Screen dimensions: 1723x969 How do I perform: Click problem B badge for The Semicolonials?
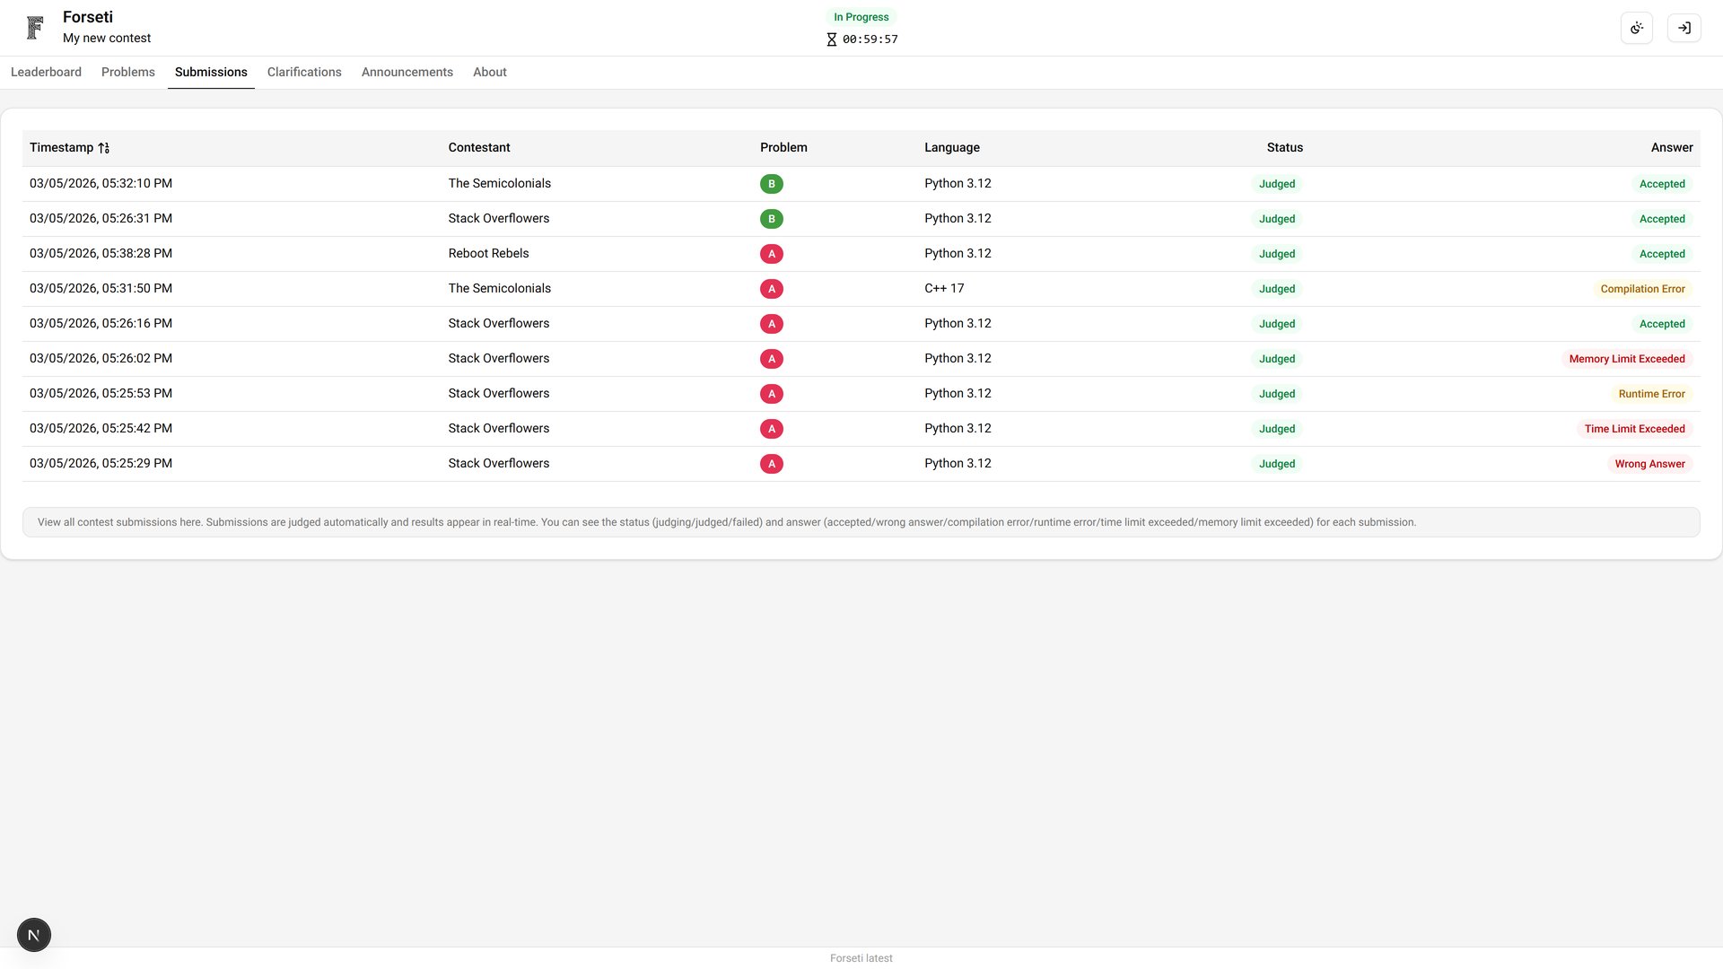coord(771,184)
